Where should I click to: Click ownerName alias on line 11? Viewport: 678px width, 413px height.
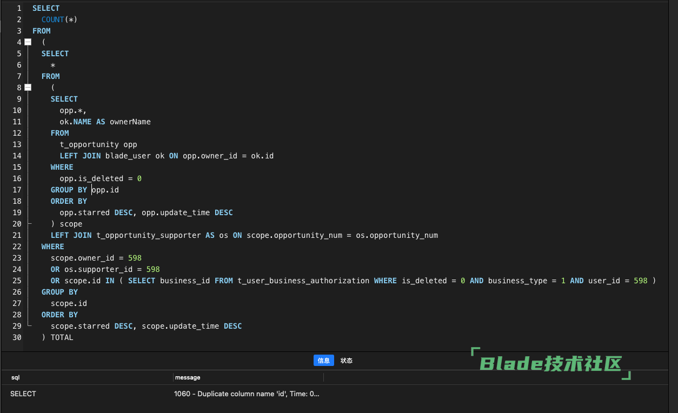(130, 122)
